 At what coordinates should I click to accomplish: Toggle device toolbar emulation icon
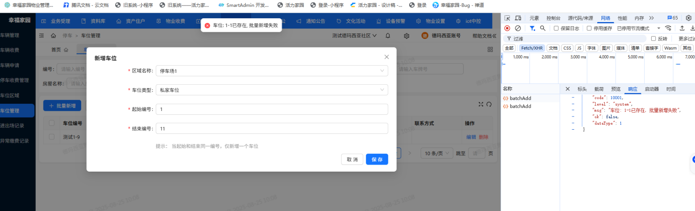(518, 18)
